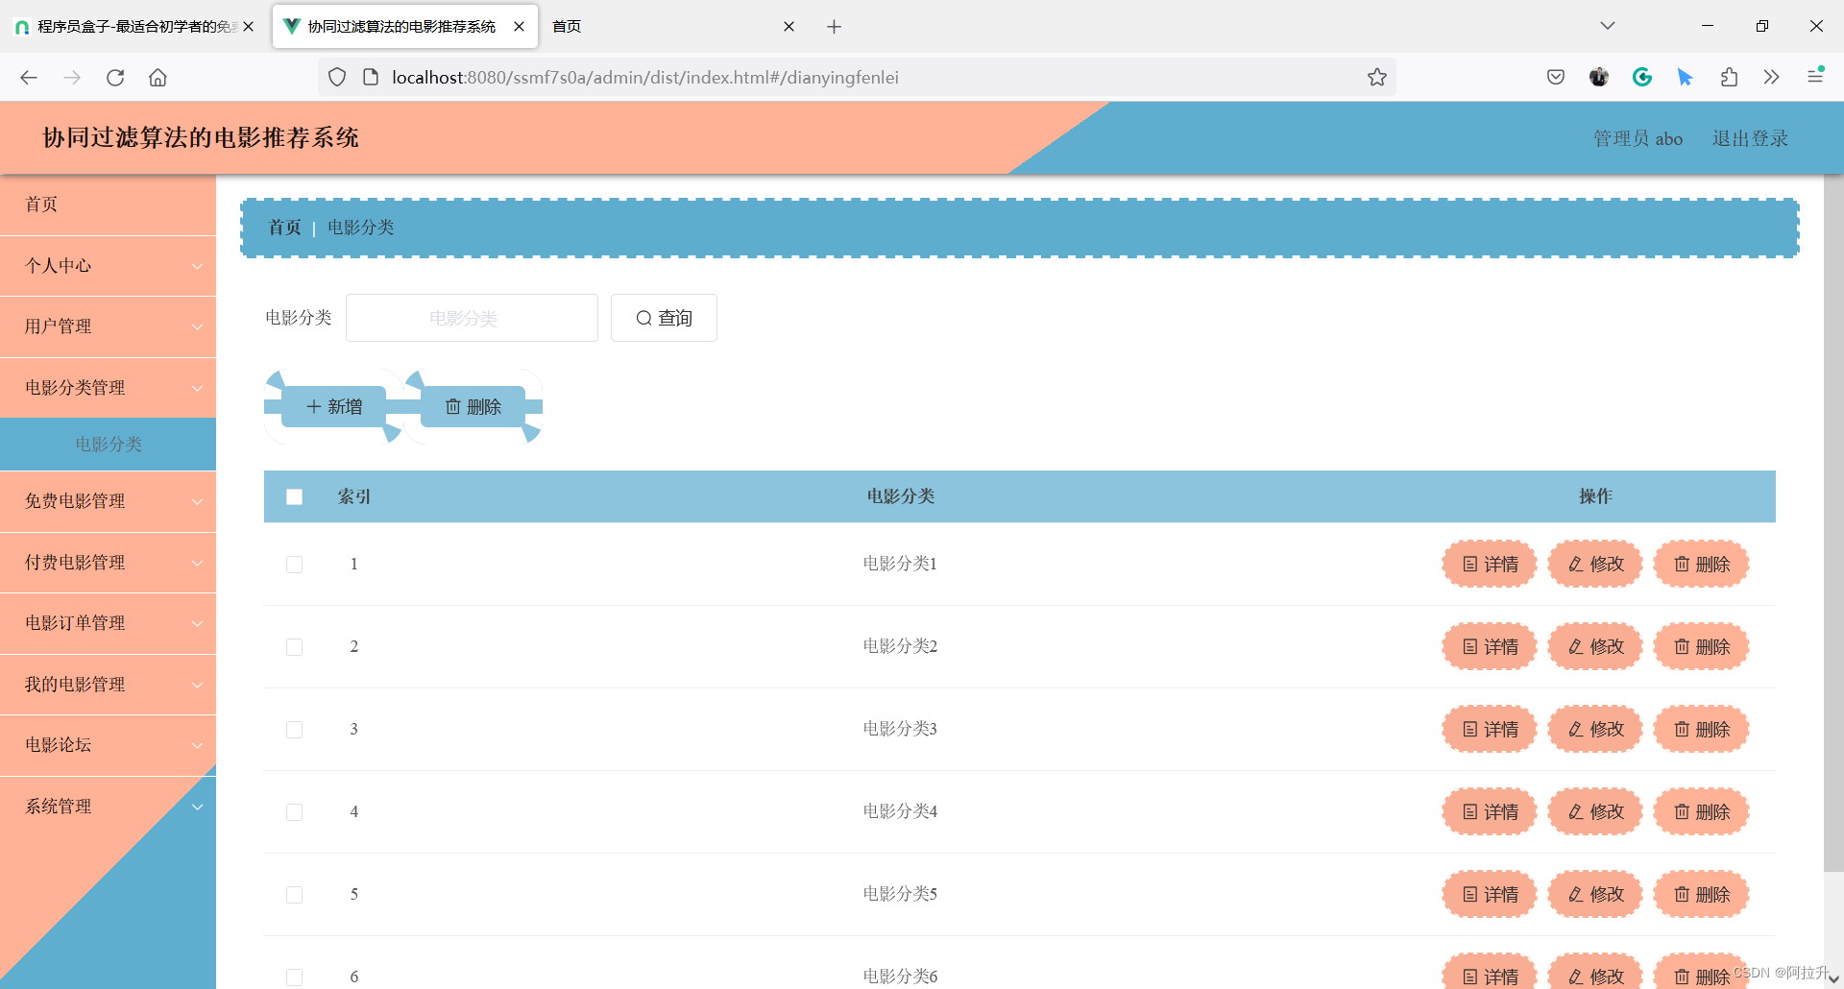Click the 新增 add button

coord(333,407)
